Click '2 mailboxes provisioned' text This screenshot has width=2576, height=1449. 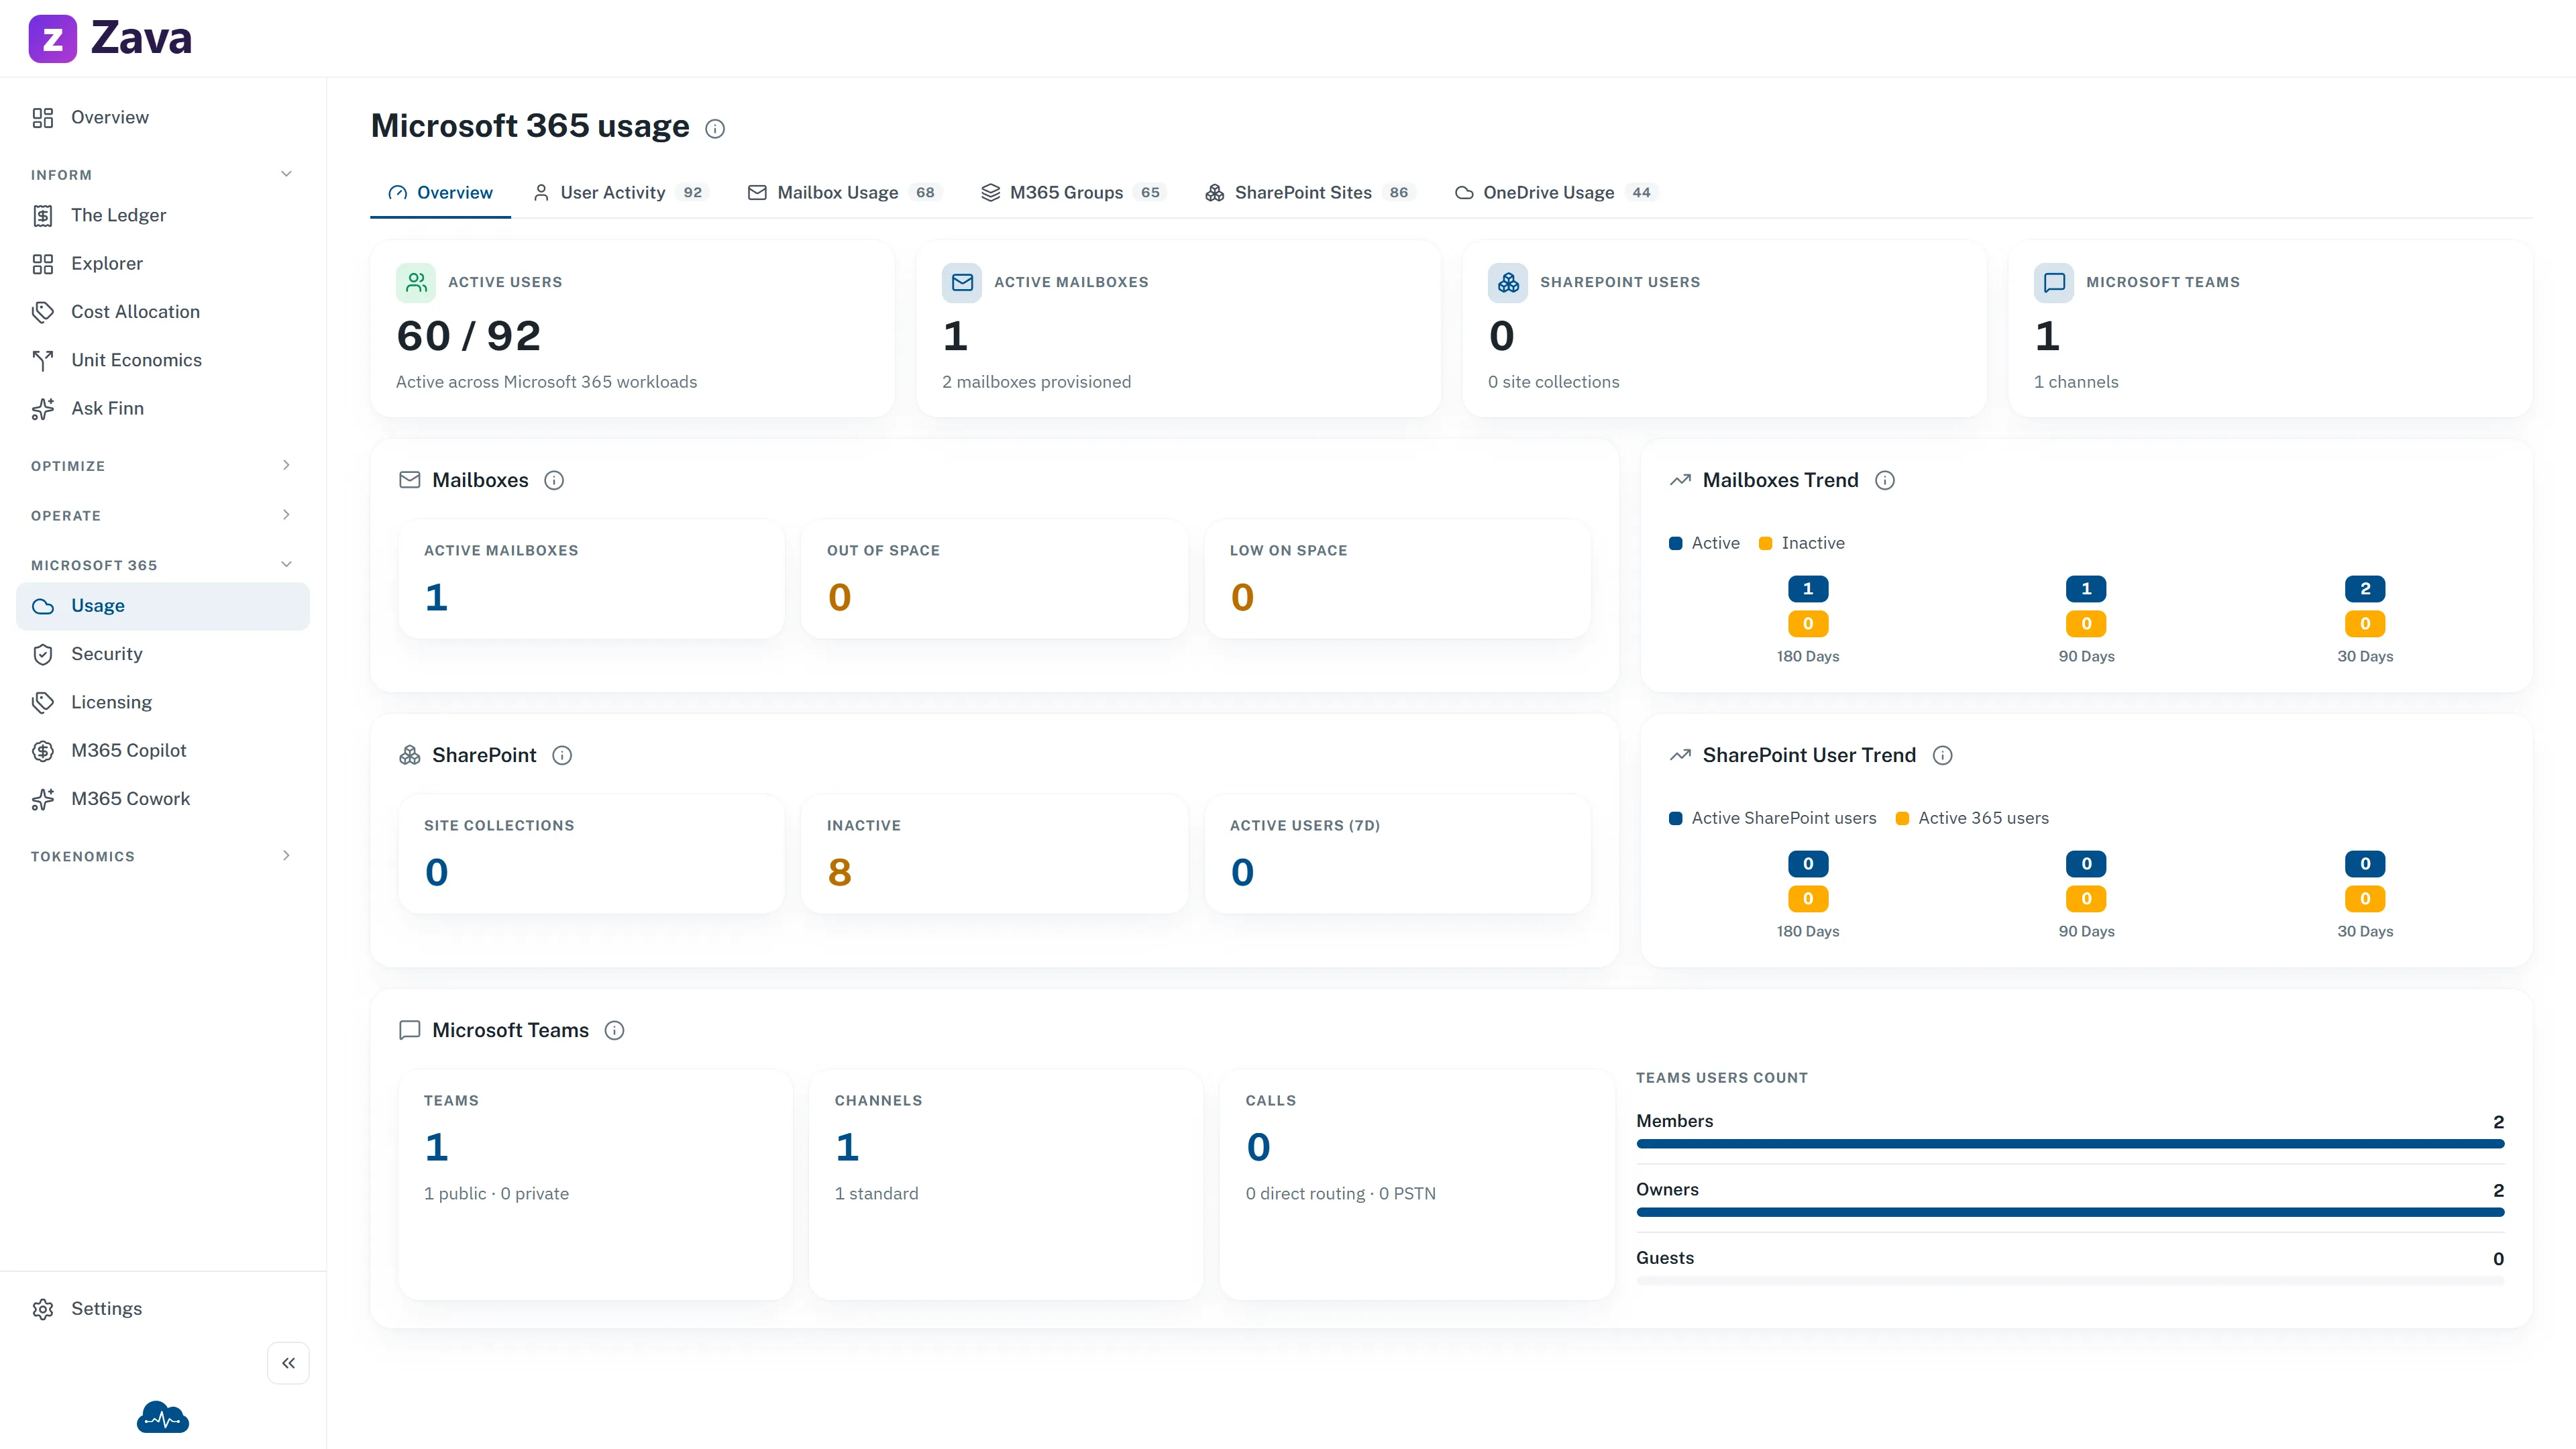[x=1036, y=382]
